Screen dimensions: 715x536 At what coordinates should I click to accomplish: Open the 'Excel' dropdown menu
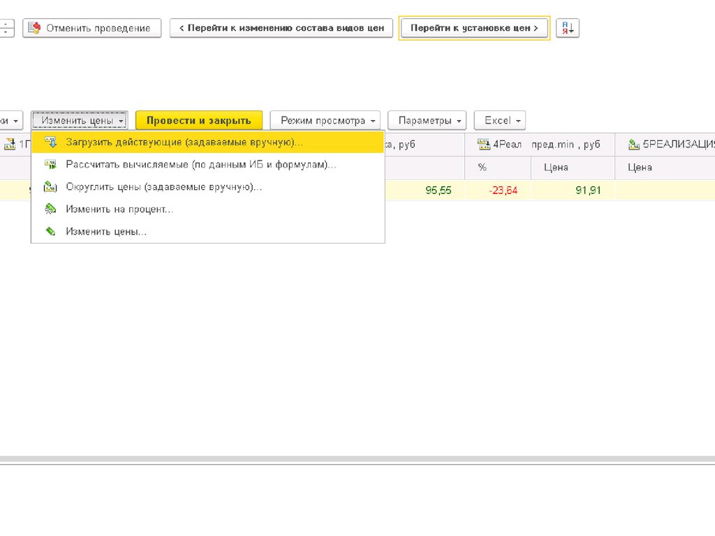(x=499, y=120)
